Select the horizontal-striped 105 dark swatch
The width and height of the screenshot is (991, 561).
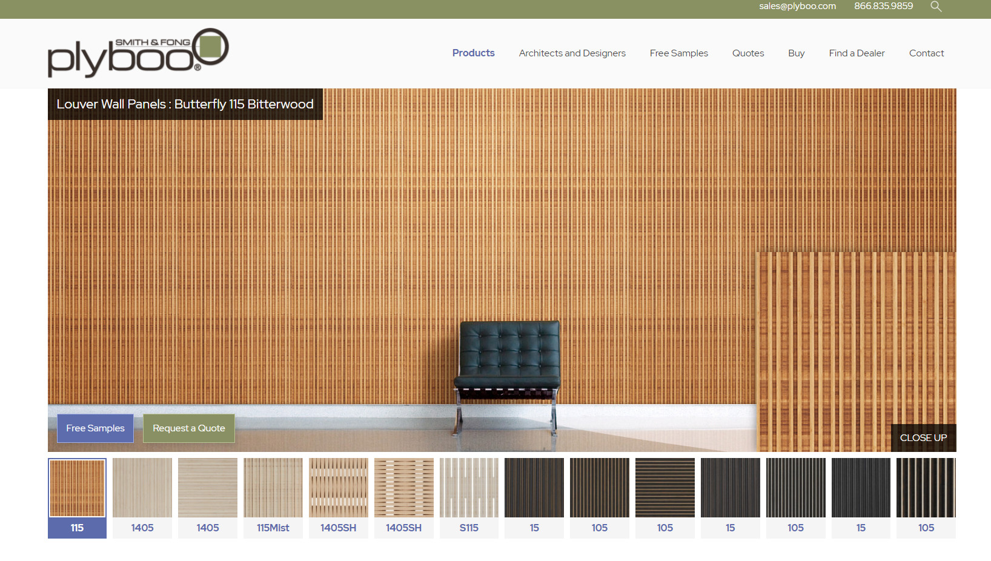[x=665, y=488]
